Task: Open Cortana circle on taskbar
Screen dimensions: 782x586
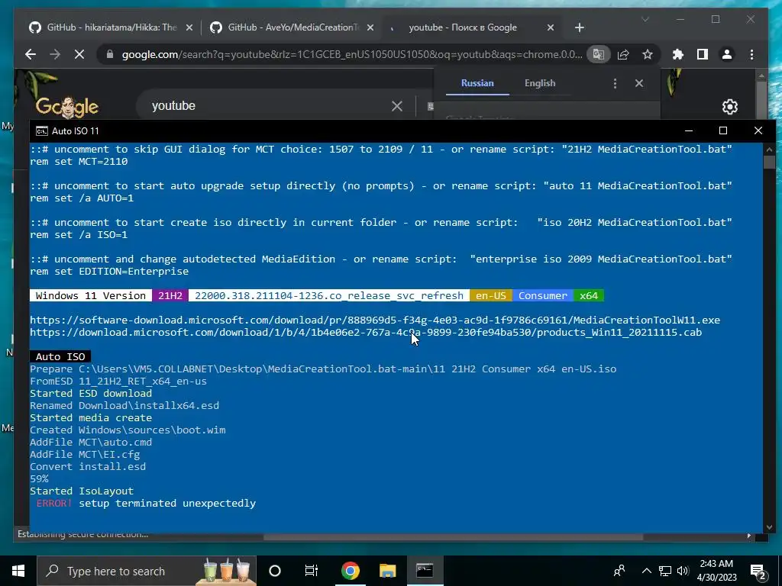Action: (275, 571)
